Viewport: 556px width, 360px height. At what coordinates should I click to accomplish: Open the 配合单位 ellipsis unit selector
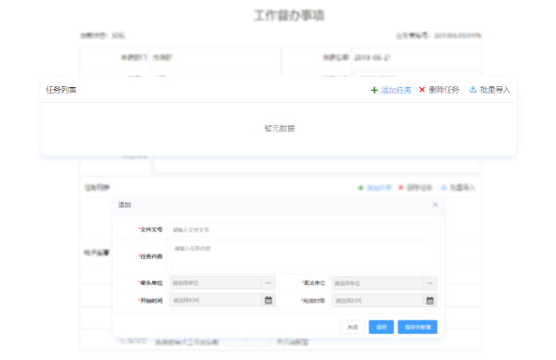(x=430, y=283)
